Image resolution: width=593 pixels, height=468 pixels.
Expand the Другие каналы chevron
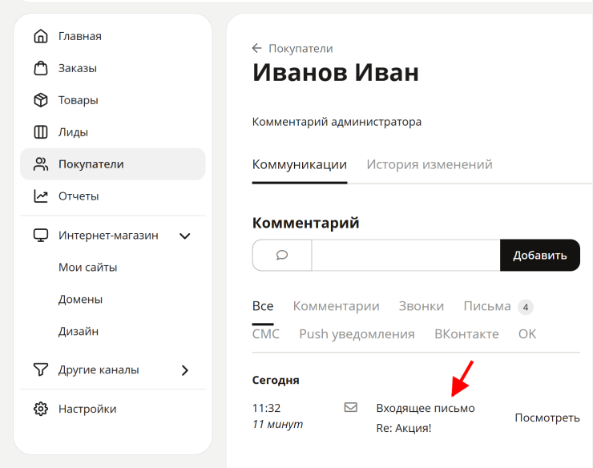tap(185, 370)
